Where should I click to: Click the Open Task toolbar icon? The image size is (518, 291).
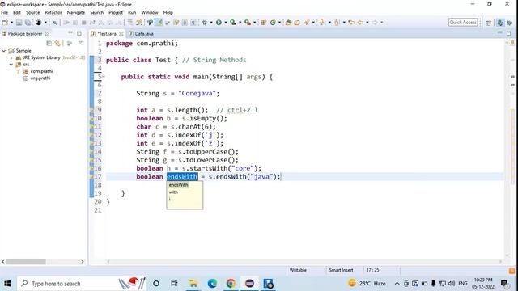point(297,23)
